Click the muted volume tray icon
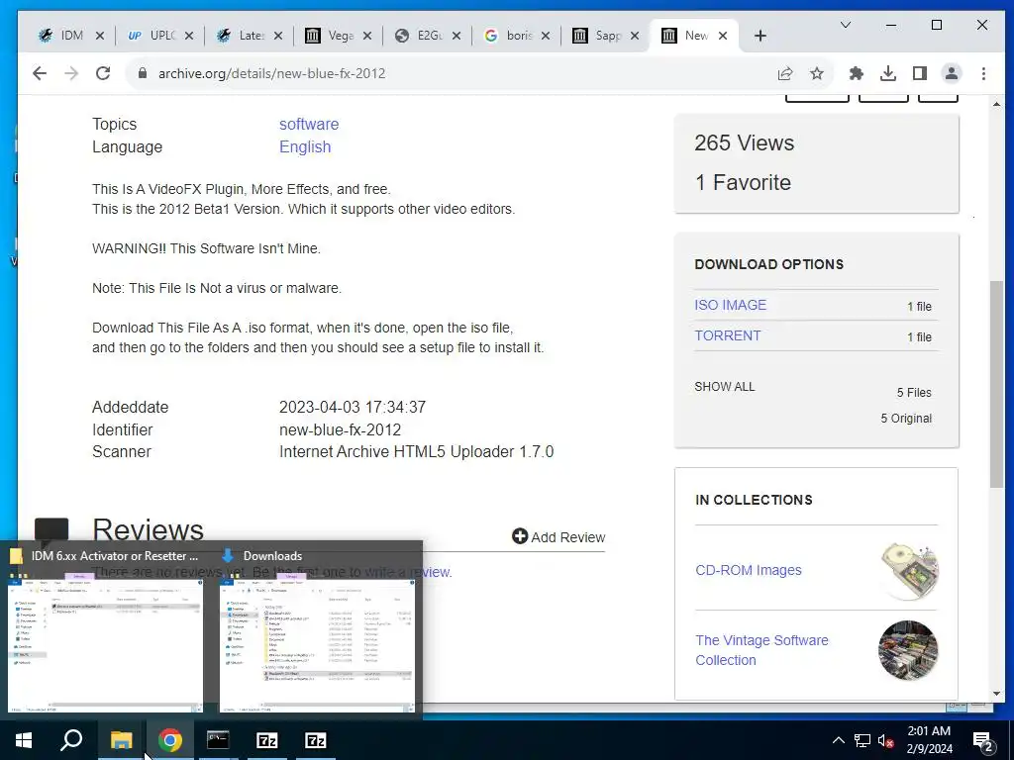The width and height of the screenshot is (1014, 760). click(x=886, y=740)
